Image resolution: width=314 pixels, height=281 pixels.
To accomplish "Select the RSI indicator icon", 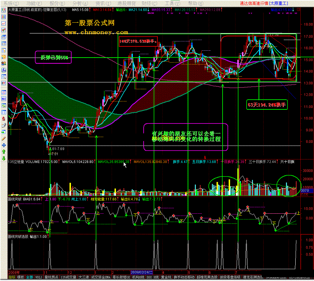I will pos(4,99).
